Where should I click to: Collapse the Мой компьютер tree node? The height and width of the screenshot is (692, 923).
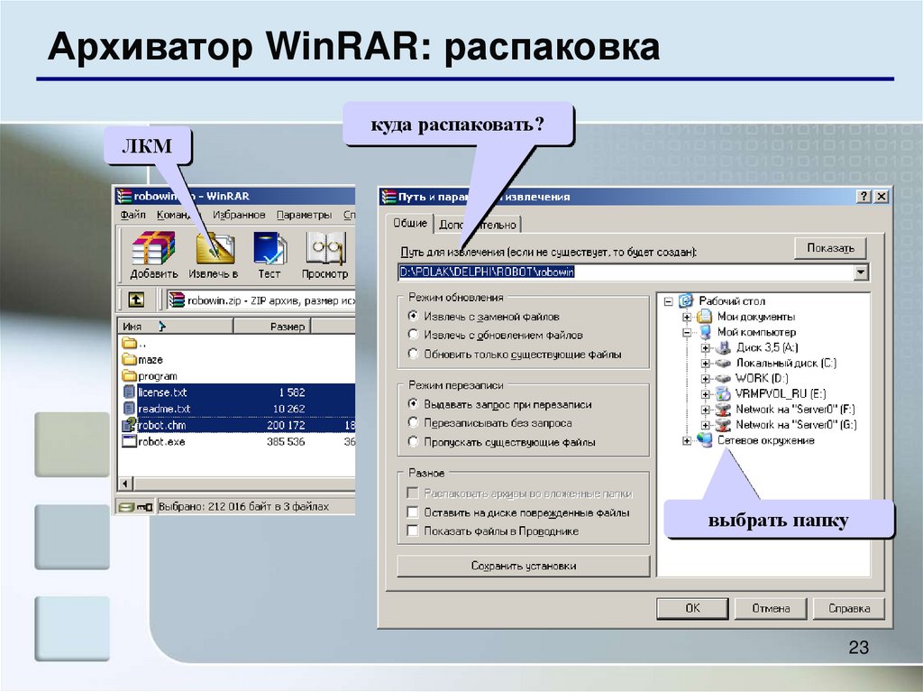tap(686, 332)
